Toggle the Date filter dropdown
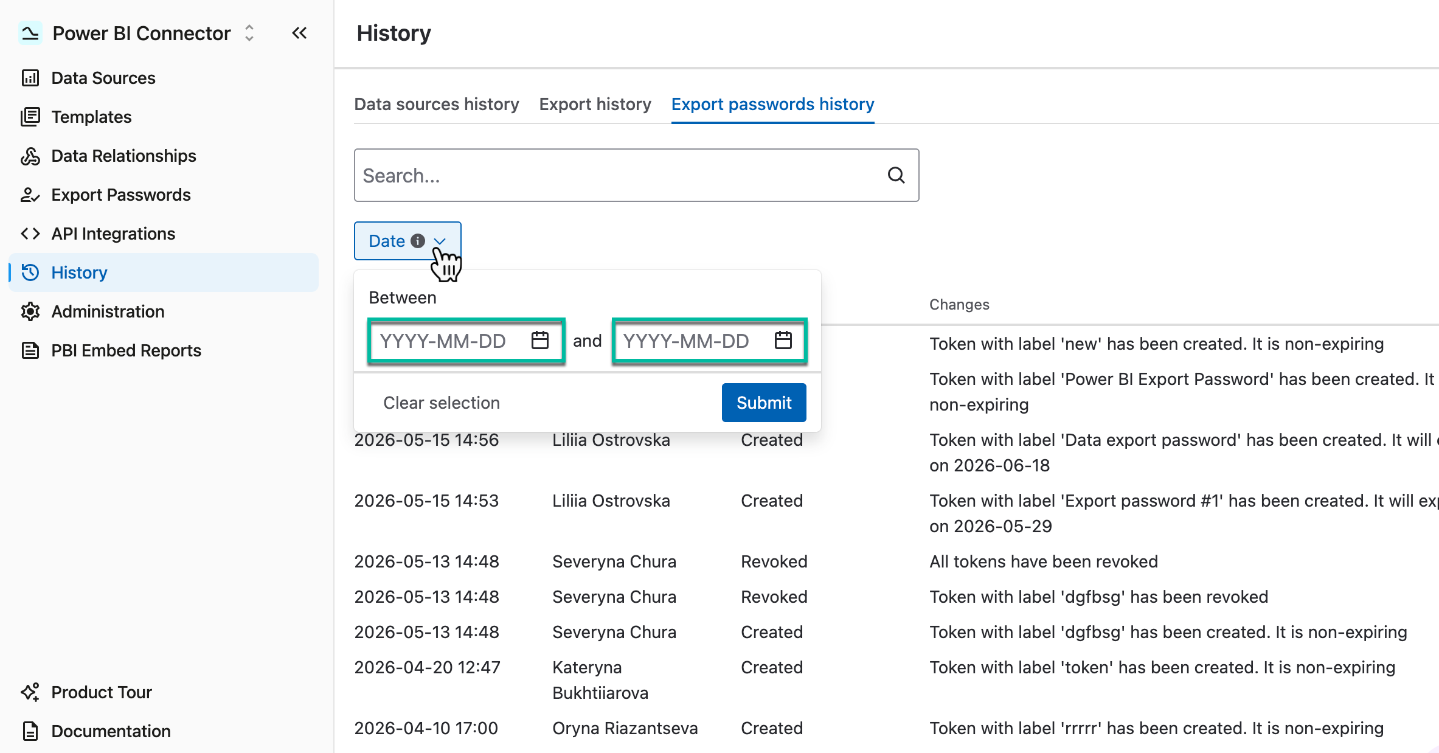Image resolution: width=1439 pixels, height=753 pixels. [x=407, y=241]
